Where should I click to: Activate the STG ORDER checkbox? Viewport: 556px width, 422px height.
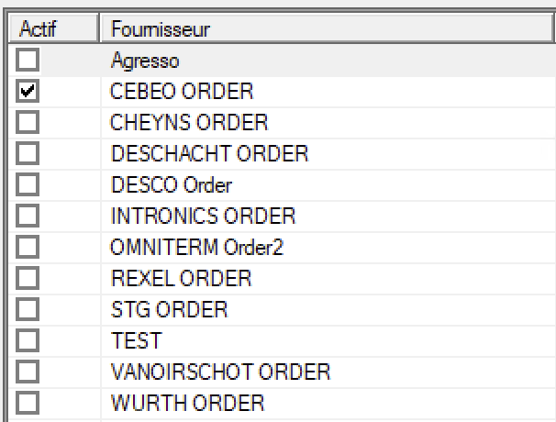(28, 309)
